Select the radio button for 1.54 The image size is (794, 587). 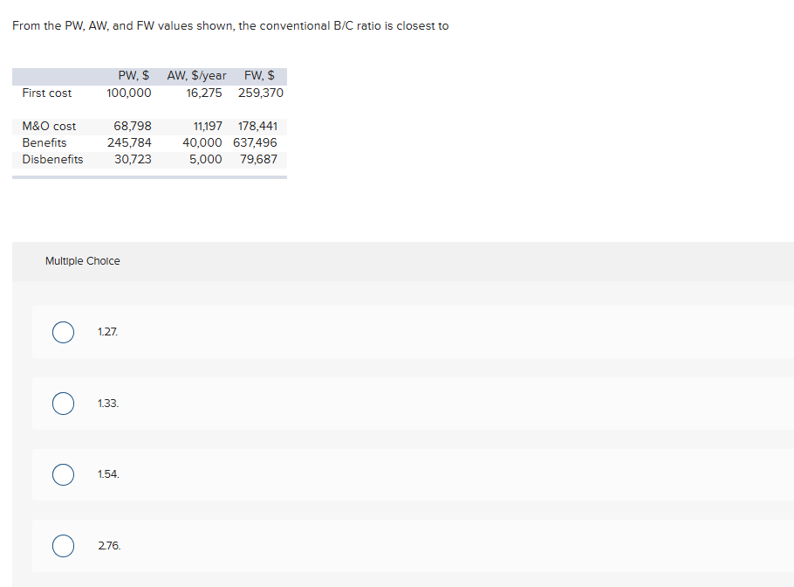click(x=62, y=474)
